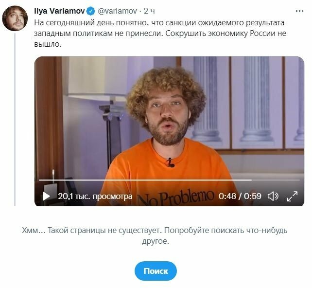Click the 'No Problemo' shirt area of video
Image resolution: width=312 pixels, height=288 pixels.
pyautogui.click(x=175, y=197)
